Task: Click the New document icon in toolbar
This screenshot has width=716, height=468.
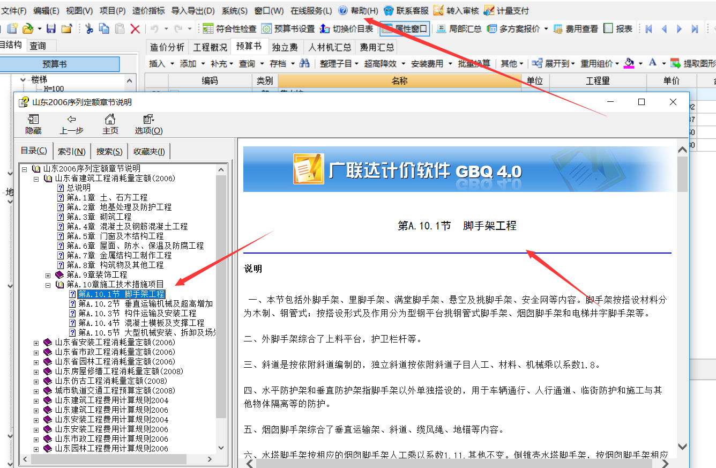Action: [x=12, y=29]
